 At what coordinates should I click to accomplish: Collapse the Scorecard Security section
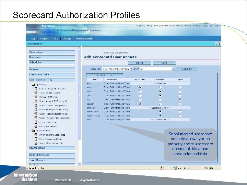(52, 80)
